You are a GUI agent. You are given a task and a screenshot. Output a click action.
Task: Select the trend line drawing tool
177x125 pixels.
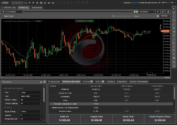pos(174,24)
